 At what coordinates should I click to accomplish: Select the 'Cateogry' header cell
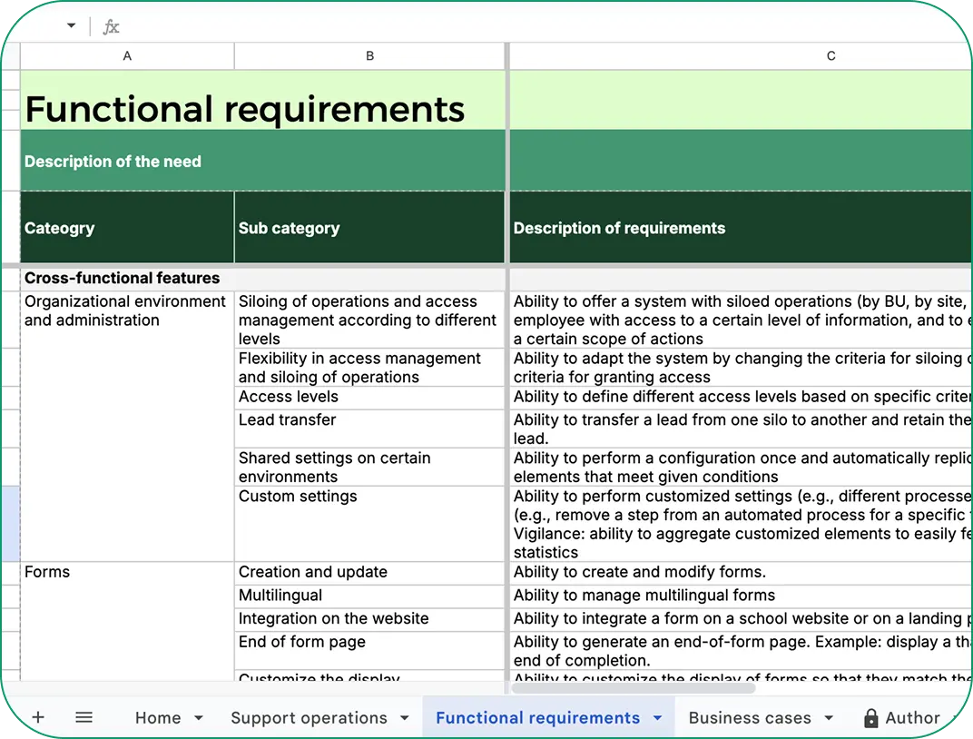[x=127, y=227]
